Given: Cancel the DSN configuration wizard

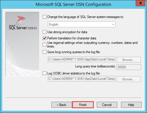Looking at the screenshot, I should tap(107, 105).
